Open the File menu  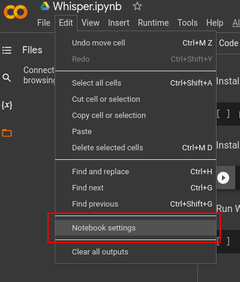pos(44,23)
